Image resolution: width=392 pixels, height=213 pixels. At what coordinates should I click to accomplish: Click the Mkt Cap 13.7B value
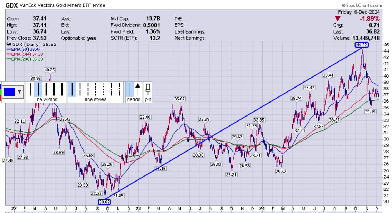(153, 19)
